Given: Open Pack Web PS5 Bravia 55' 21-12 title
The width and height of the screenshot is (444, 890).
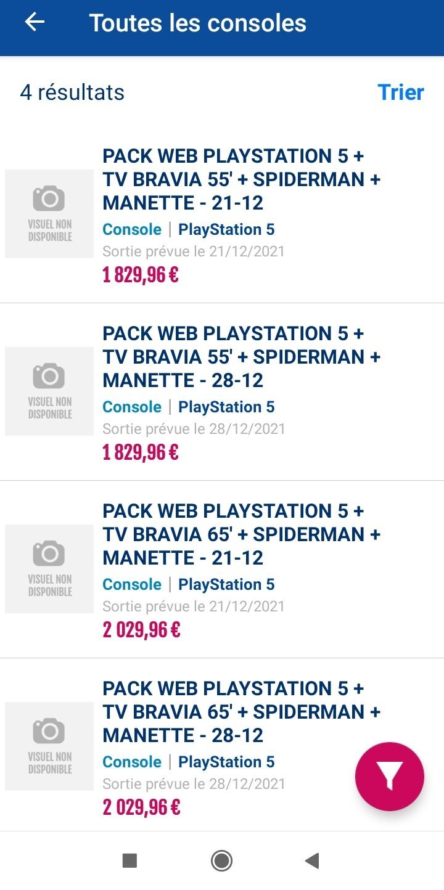Looking at the screenshot, I should [x=242, y=179].
